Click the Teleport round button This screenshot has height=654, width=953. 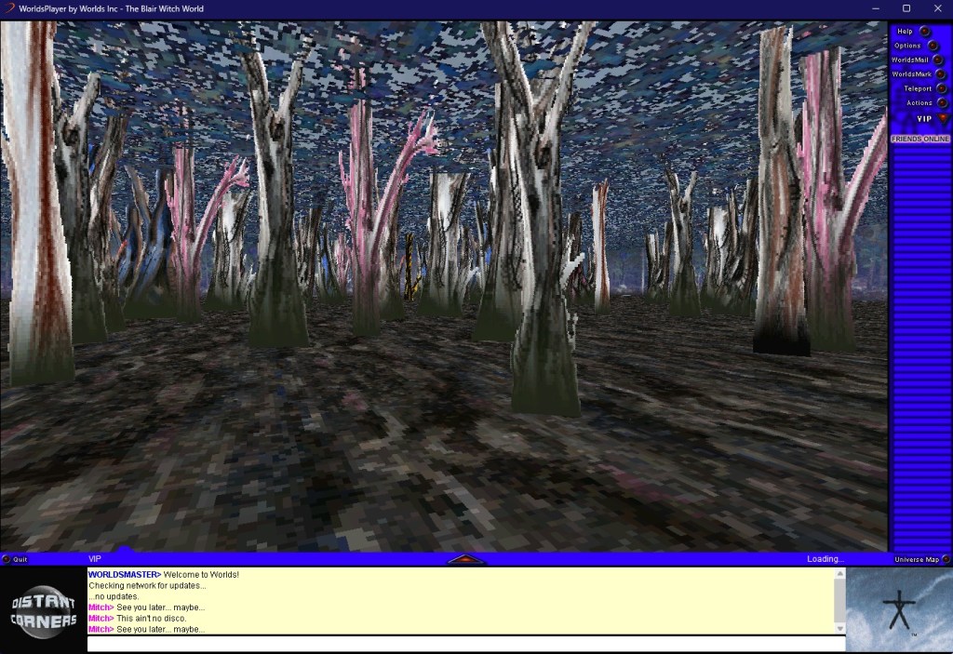938,88
